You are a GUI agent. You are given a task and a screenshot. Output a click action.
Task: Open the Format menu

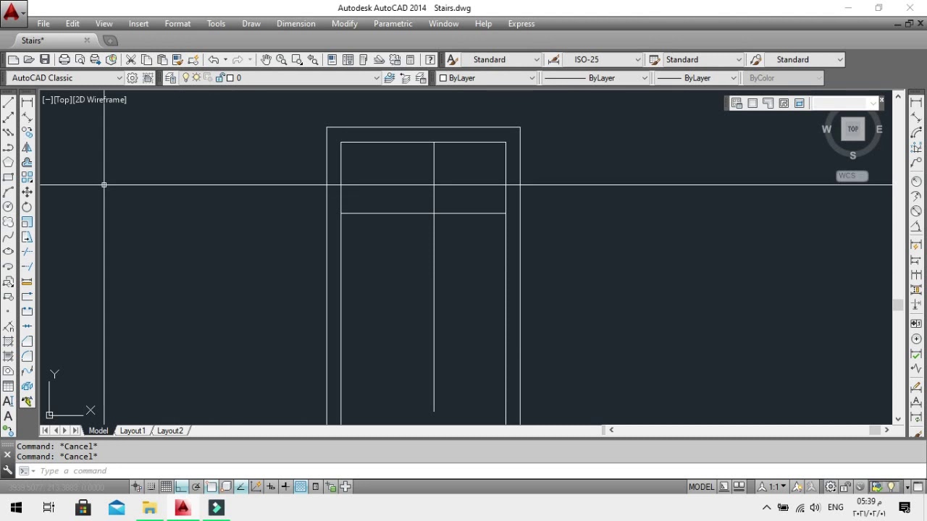pos(177,23)
